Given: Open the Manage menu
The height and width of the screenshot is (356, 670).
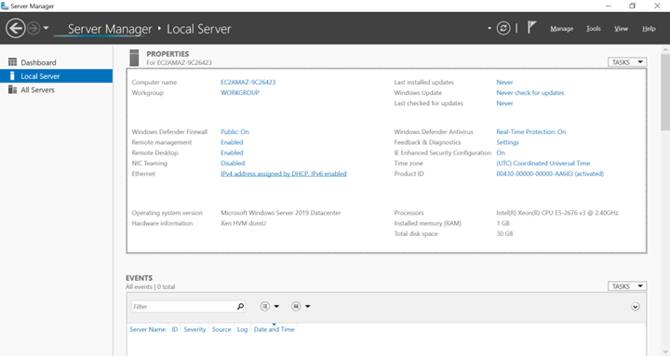Looking at the screenshot, I should pyautogui.click(x=561, y=29).
